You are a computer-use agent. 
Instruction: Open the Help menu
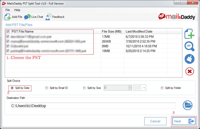pyautogui.click(x=17, y=10)
